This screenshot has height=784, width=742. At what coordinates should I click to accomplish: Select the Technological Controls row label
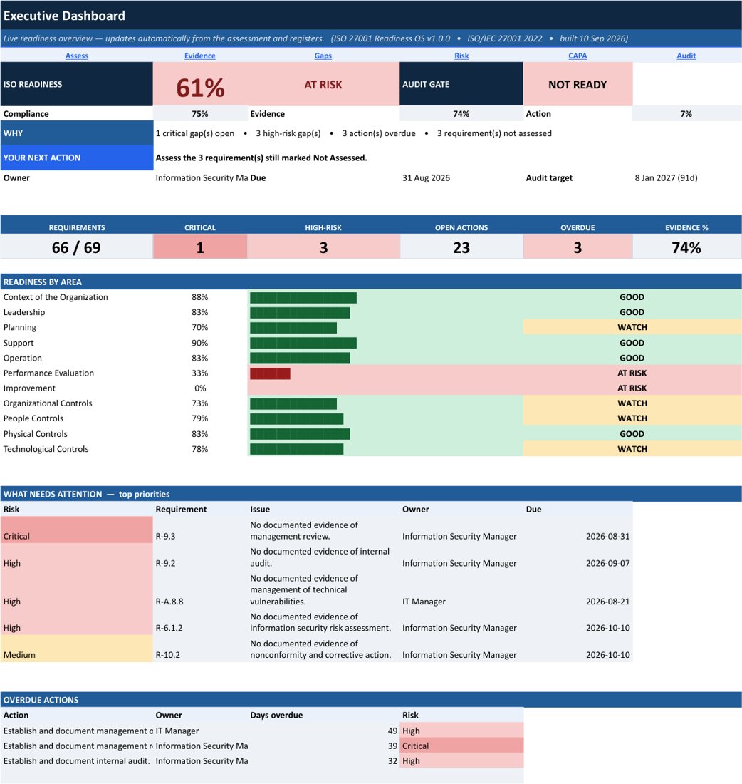pyautogui.click(x=46, y=448)
